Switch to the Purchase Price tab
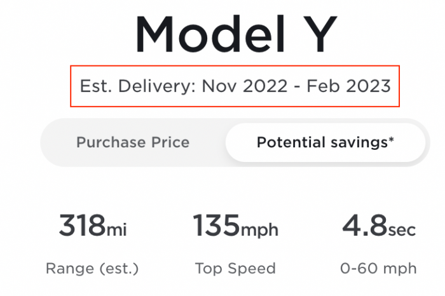 click(x=133, y=142)
